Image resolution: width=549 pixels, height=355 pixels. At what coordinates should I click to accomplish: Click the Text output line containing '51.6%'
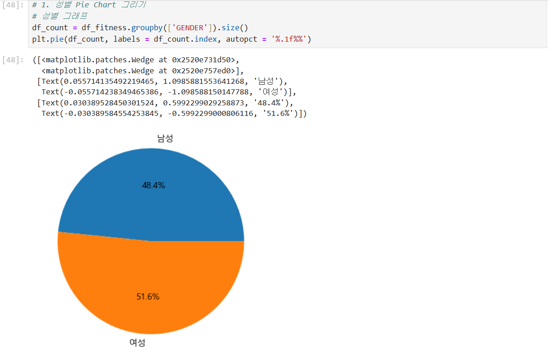pos(174,113)
